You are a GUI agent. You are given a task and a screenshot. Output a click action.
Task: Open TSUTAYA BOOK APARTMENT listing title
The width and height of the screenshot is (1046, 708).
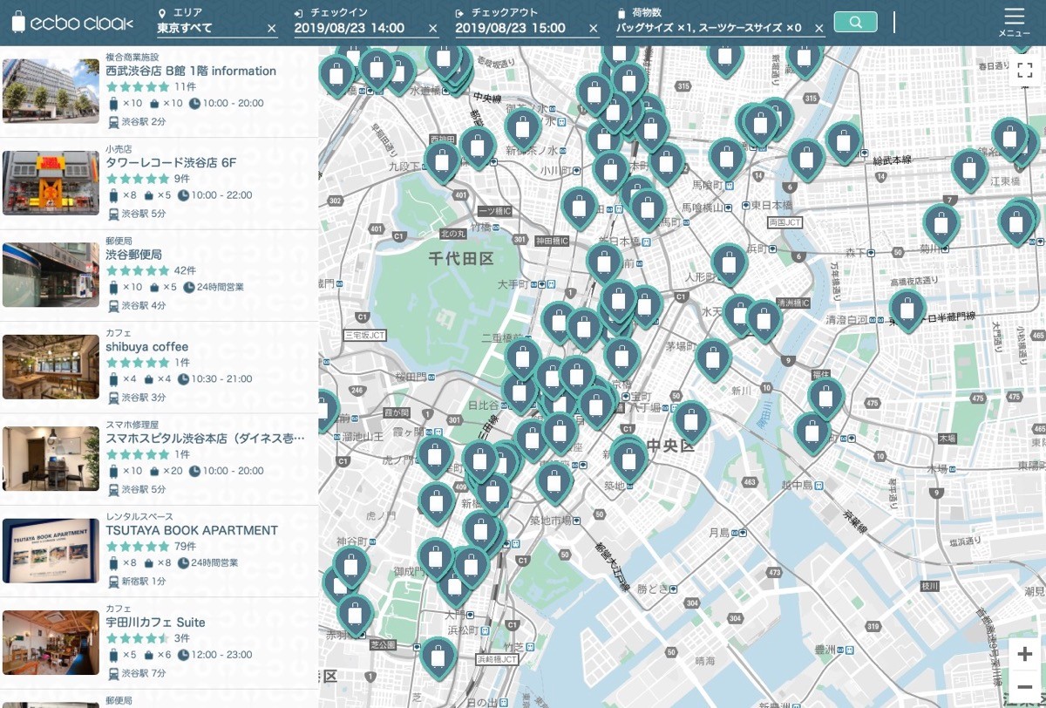pyautogui.click(x=192, y=530)
